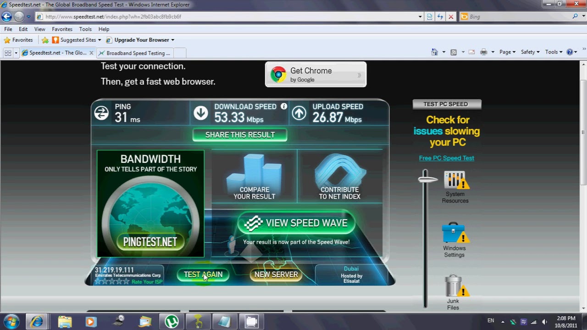587x330 pixels.
Task: Open the Upgrade Your Browser dropdown
Action: coord(140,40)
